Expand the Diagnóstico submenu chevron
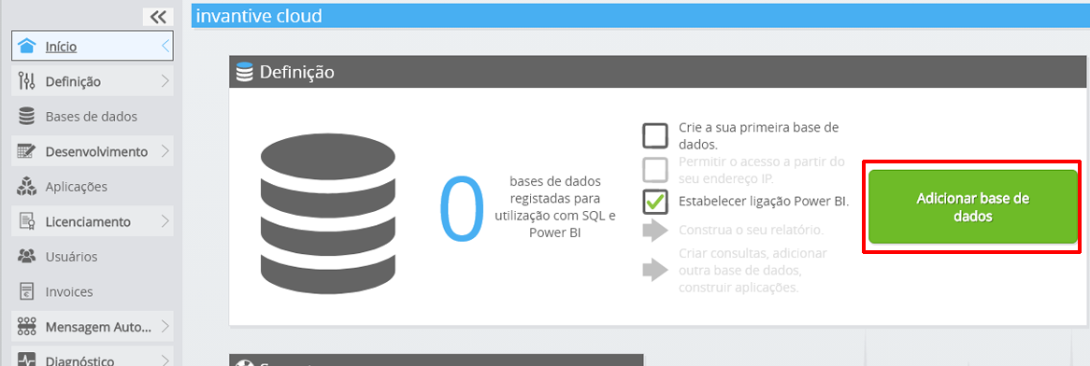The width and height of the screenshot is (1090, 366). 165,360
